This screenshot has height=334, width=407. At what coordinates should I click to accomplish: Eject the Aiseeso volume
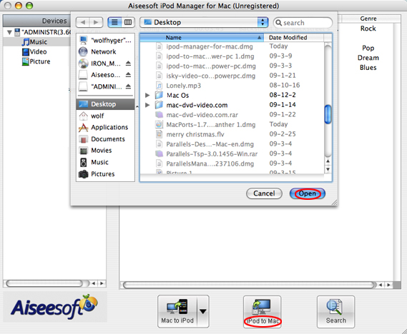tap(128, 75)
